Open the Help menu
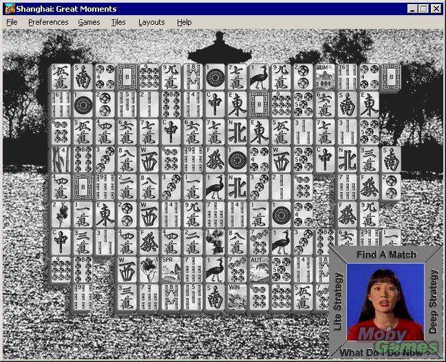446x362 pixels. (184, 22)
